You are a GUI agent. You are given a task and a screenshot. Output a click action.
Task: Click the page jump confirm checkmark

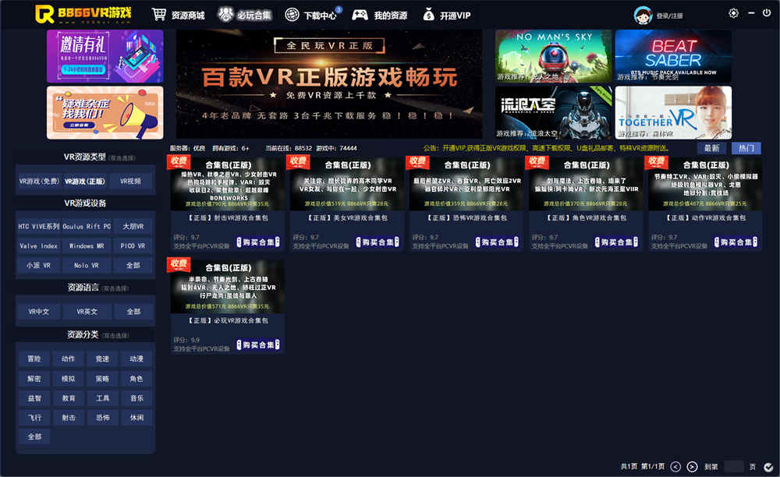768,467
